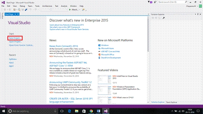Click the Open File toolbar icon
The height and width of the screenshot is (114, 203).
[x=19, y=10]
